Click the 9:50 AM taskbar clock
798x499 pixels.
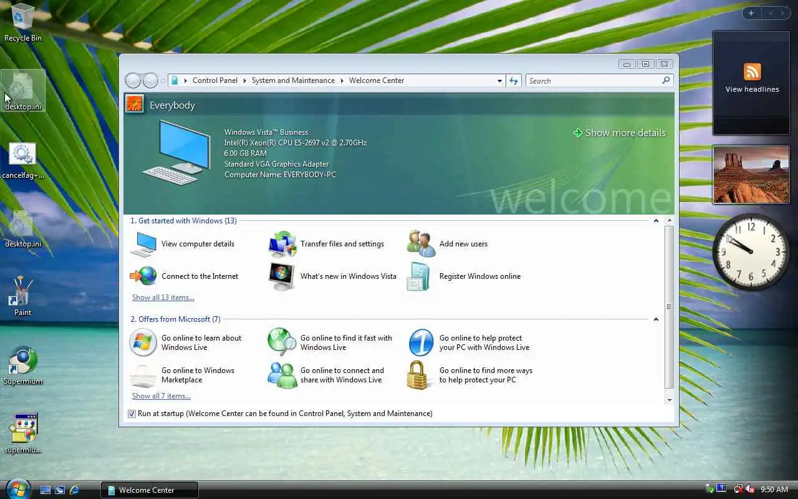(774, 490)
